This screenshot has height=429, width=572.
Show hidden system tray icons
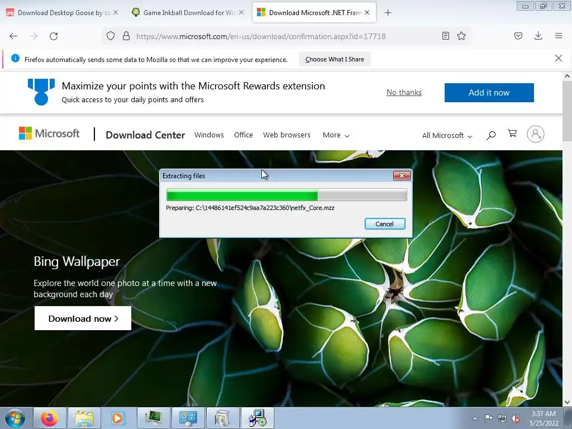tap(475, 418)
